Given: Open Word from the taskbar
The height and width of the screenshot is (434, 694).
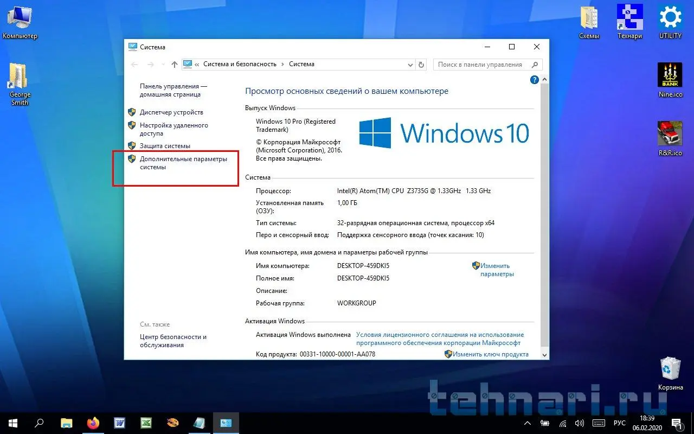Looking at the screenshot, I should [119, 423].
